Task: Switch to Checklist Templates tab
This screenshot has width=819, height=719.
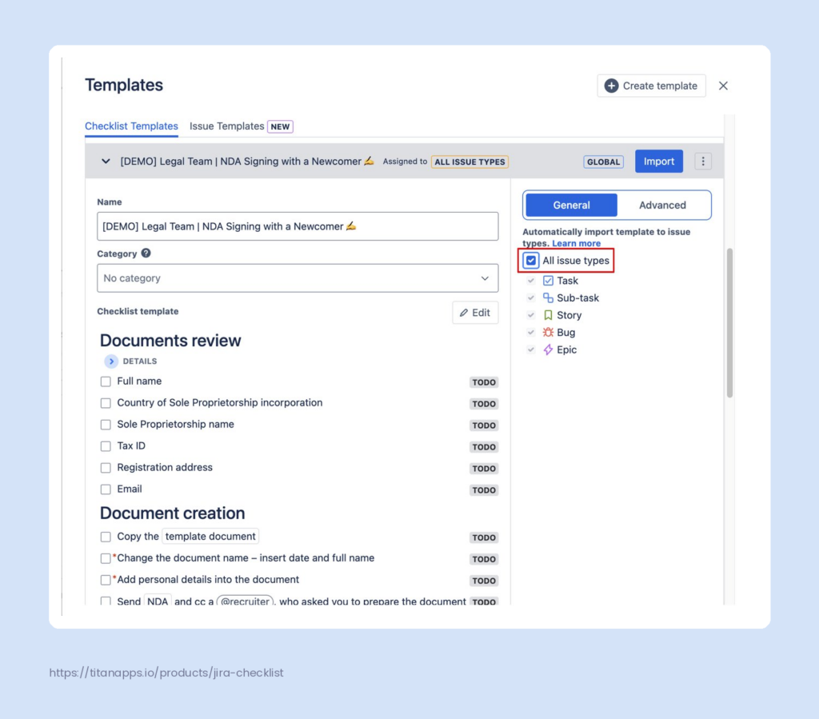Action: click(x=131, y=126)
